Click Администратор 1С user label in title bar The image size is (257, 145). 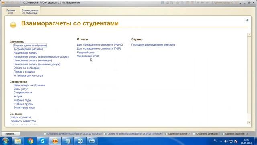click(x=222, y=3)
